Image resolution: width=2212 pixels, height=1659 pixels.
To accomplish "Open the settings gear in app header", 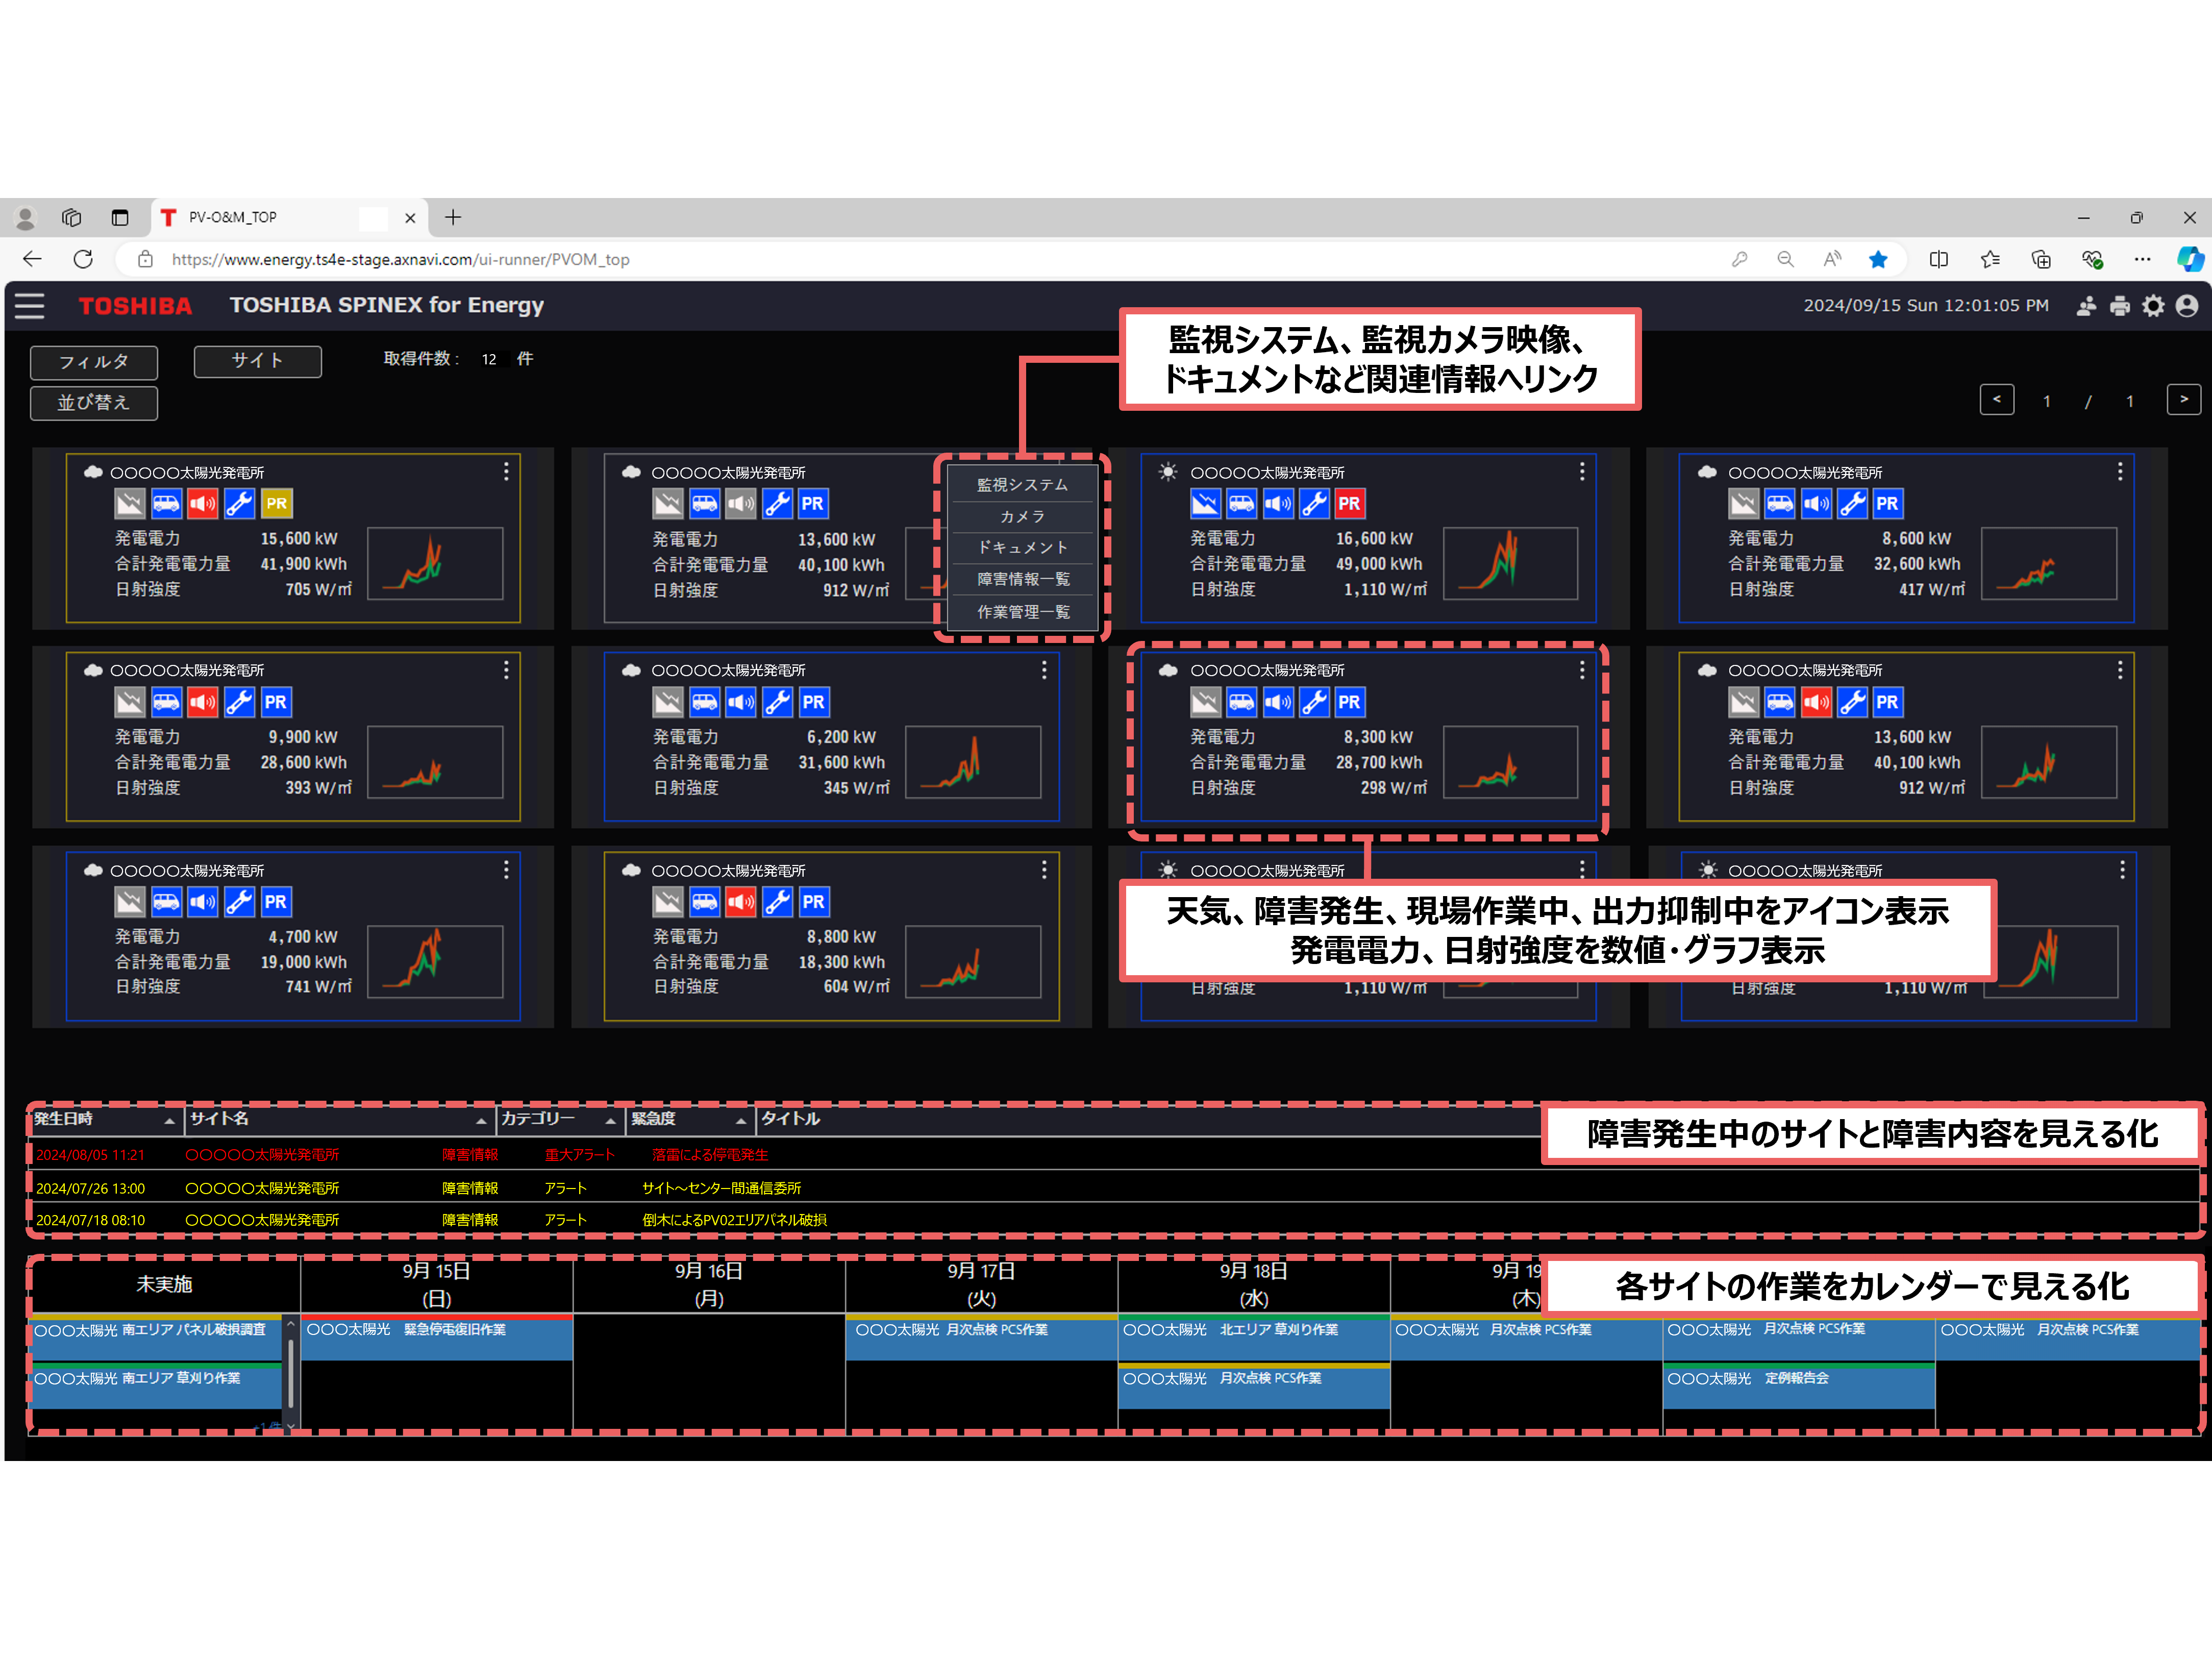I will coord(2153,306).
